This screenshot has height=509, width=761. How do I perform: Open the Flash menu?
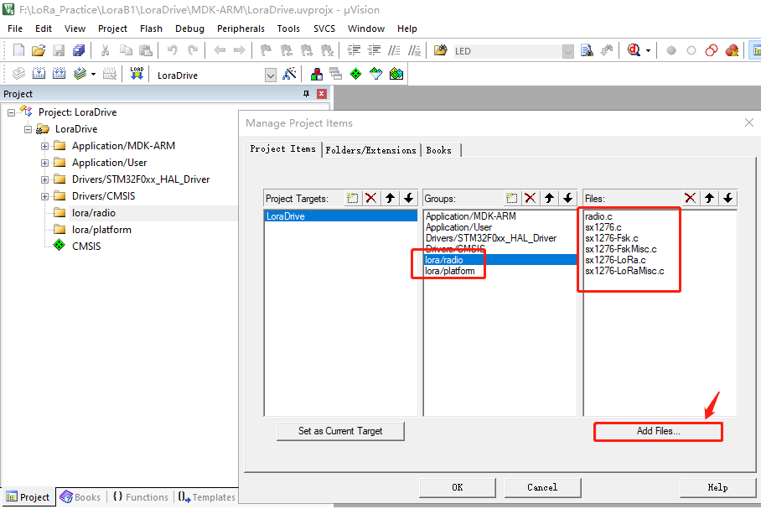point(151,29)
